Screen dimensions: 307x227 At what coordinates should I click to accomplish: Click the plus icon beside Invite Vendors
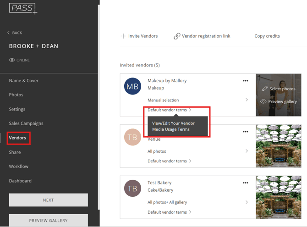coord(123,36)
